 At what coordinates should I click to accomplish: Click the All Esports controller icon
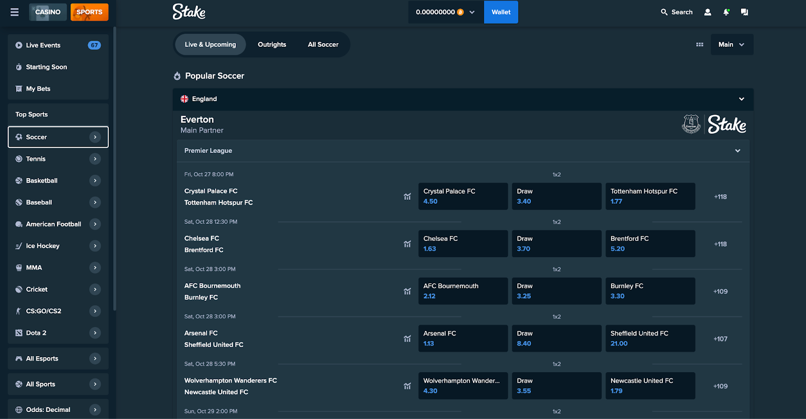pos(19,359)
